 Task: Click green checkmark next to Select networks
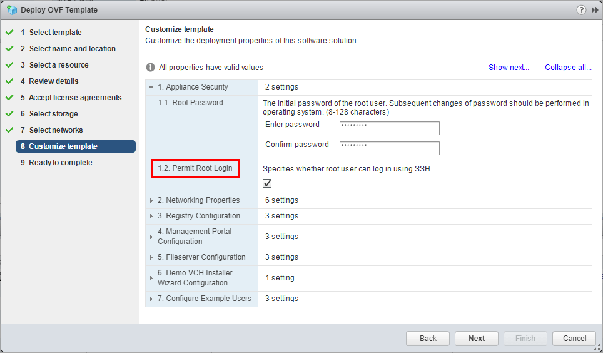[x=9, y=130]
